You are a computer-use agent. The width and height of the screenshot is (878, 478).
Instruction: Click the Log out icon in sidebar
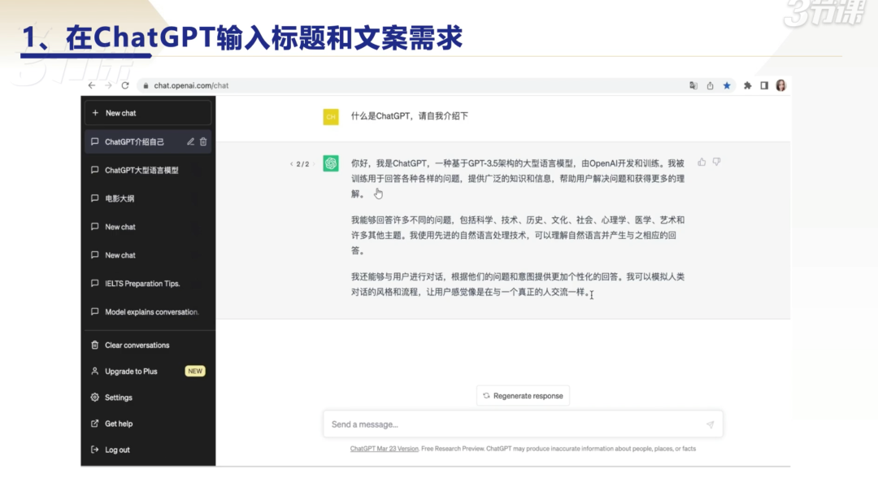click(x=94, y=450)
